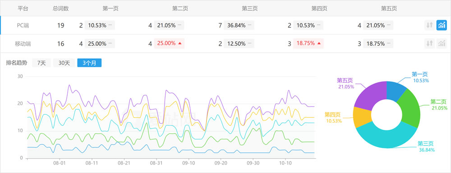This screenshot has height=173, width=451.
Task: Click the 移动端 row sort arrows icon
Action: pos(429,44)
